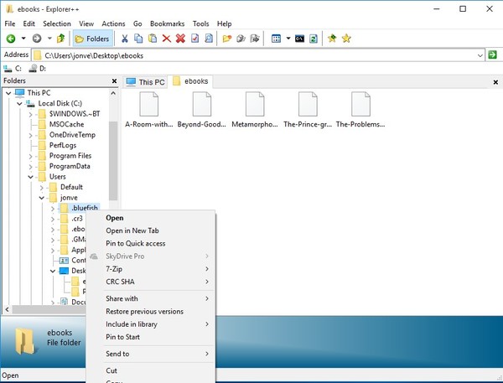Open the Bookmarks menu

(x=166, y=24)
